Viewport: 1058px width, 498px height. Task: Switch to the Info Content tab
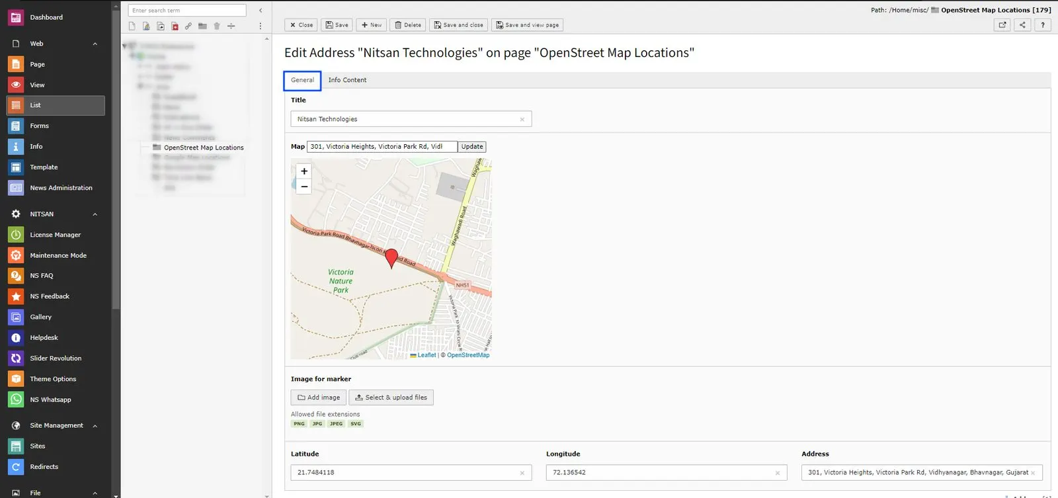point(347,80)
